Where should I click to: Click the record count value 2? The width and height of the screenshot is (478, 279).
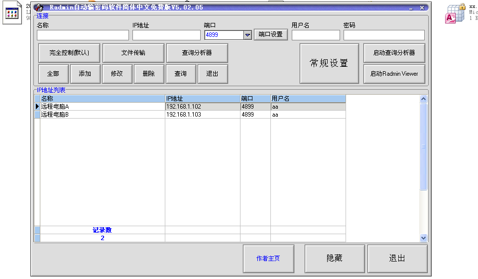[x=103, y=238]
